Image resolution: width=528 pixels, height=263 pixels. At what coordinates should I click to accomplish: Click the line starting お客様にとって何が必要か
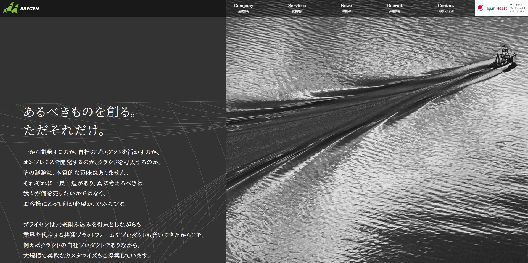tap(75, 204)
